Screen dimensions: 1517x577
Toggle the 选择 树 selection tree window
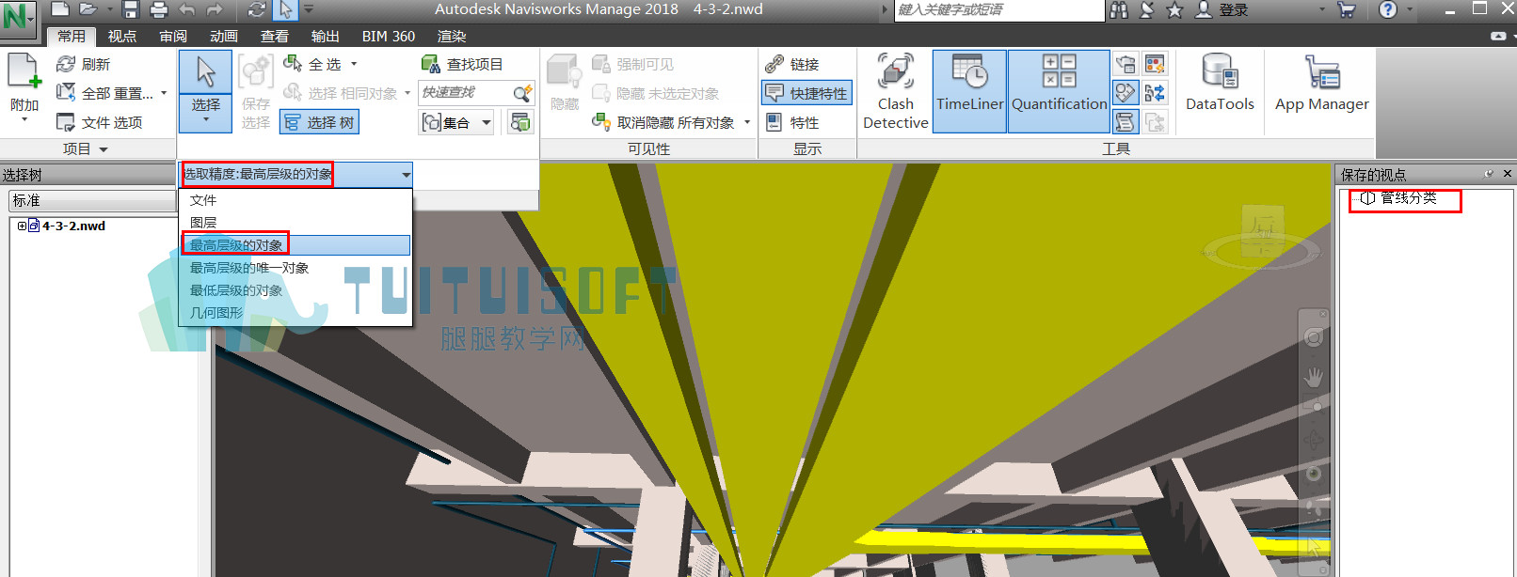tap(320, 122)
